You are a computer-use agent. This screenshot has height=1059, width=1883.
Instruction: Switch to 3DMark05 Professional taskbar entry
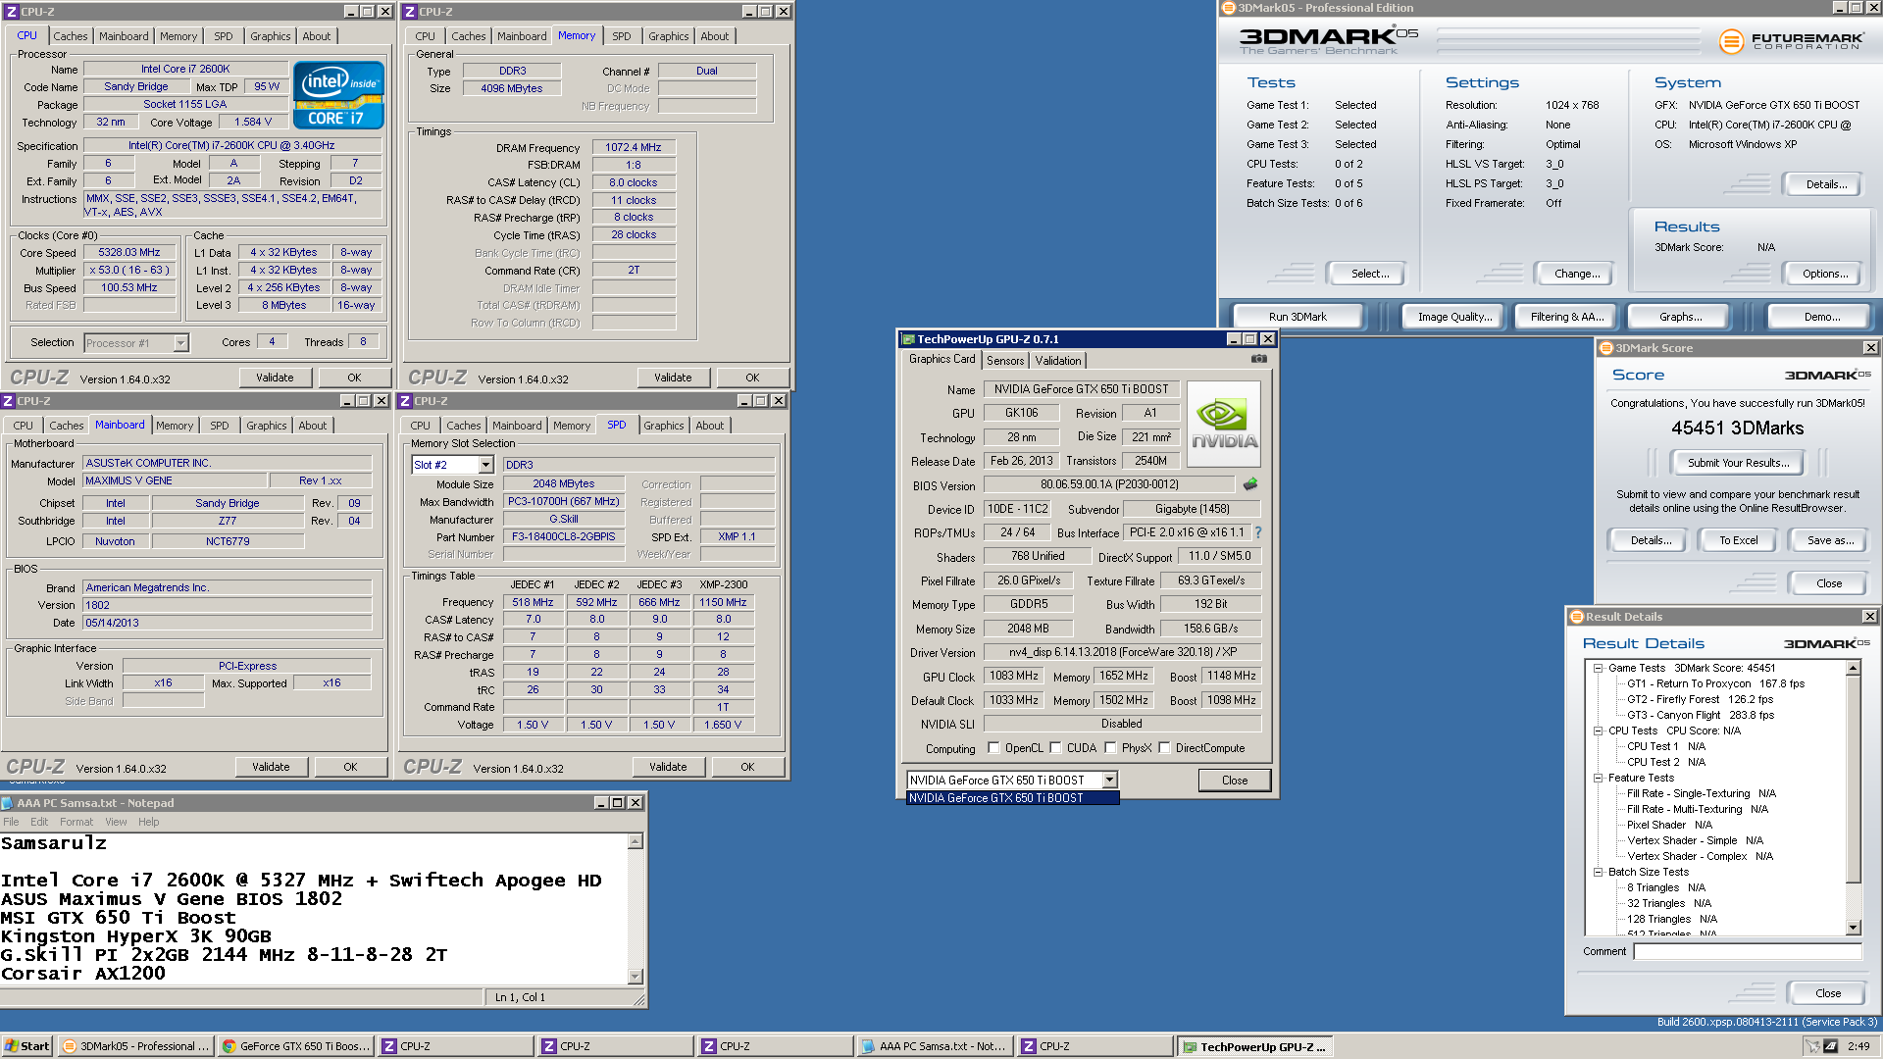pyautogui.click(x=135, y=1046)
